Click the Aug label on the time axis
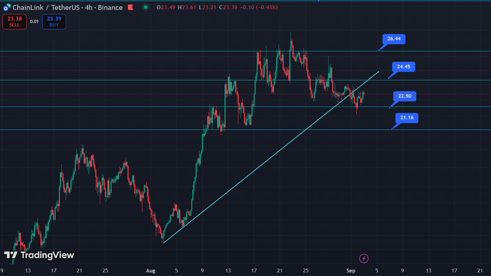 152,270
